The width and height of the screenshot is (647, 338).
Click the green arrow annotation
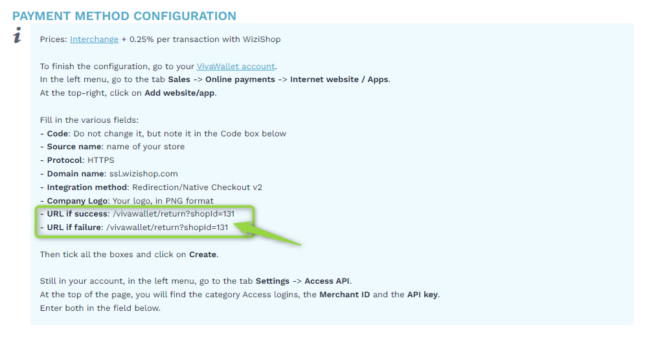[268, 234]
